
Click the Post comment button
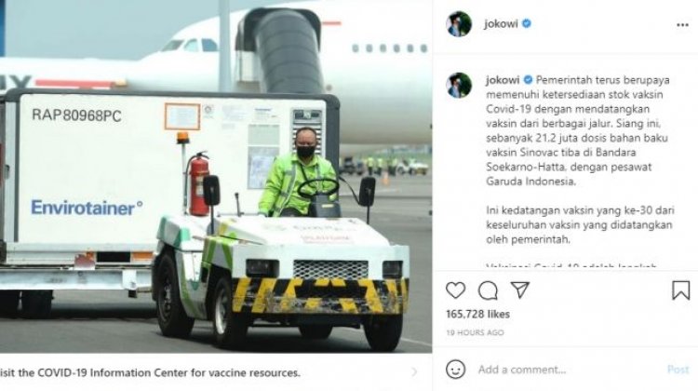pos(678,370)
